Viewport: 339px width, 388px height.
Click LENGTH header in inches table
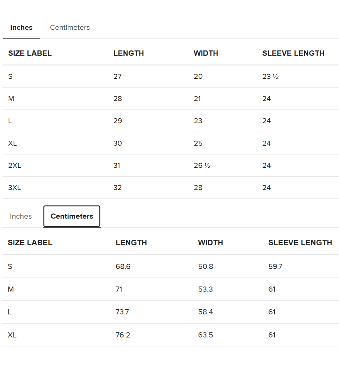[x=129, y=53]
